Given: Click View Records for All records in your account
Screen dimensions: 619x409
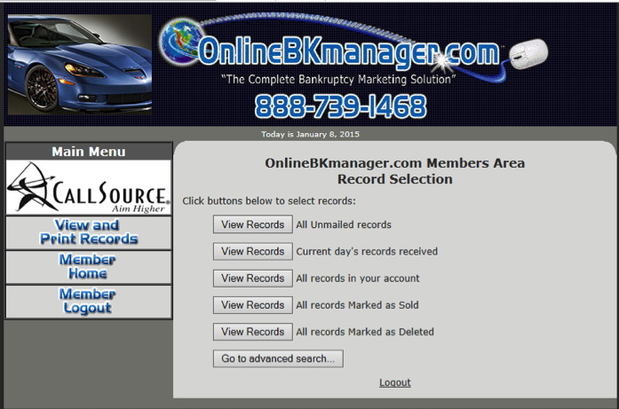Looking at the screenshot, I should coord(252,278).
